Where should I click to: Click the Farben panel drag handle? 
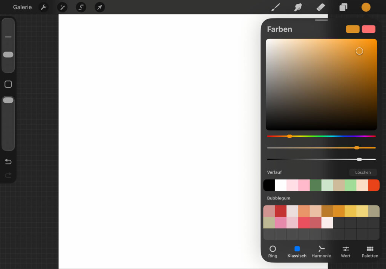coord(321,20)
